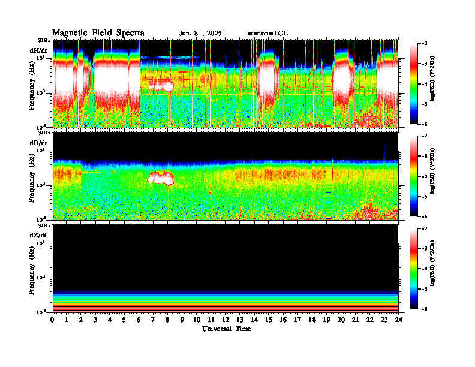This screenshot has height=367, width=475.
Task: Select the date text "Jun. 8 , 2025"
Action: click(200, 34)
